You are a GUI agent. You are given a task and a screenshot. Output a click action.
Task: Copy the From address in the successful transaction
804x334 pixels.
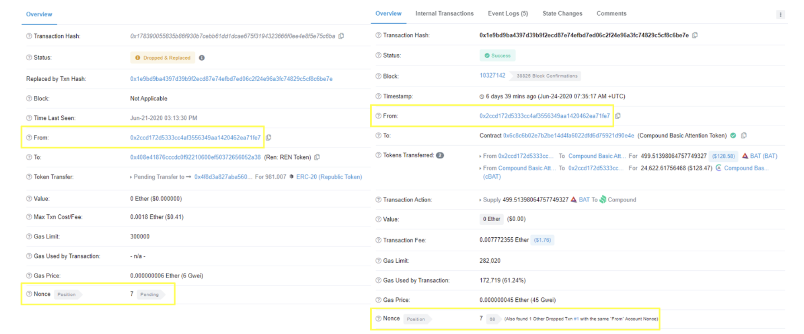[x=618, y=116]
